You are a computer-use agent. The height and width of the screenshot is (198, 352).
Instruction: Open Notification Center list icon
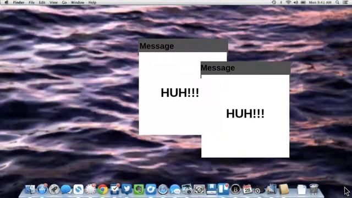point(345,2)
